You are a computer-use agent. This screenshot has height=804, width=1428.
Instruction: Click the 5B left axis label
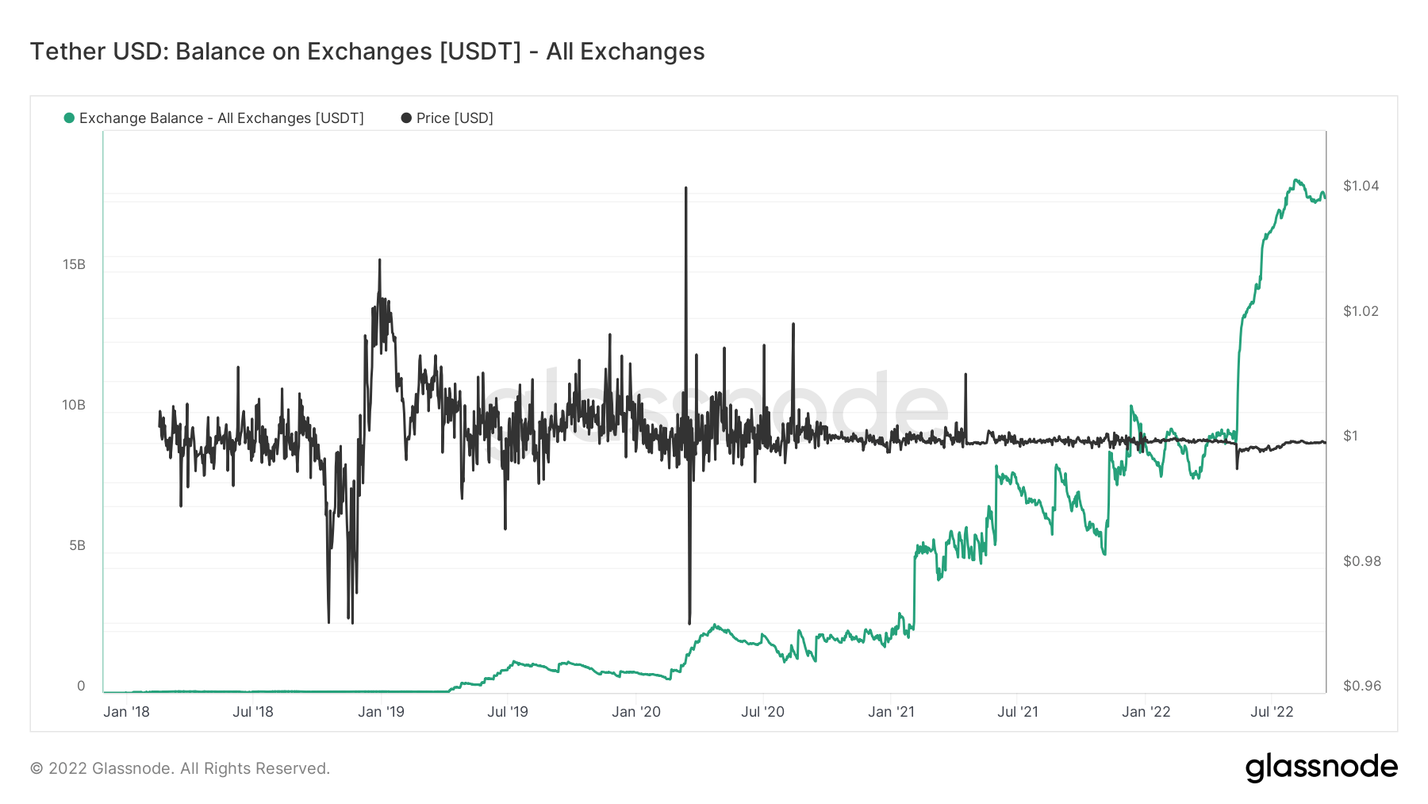[x=77, y=545]
